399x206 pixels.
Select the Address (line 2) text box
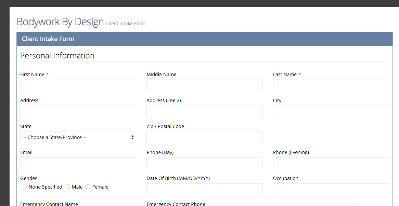tap(204, 111)
